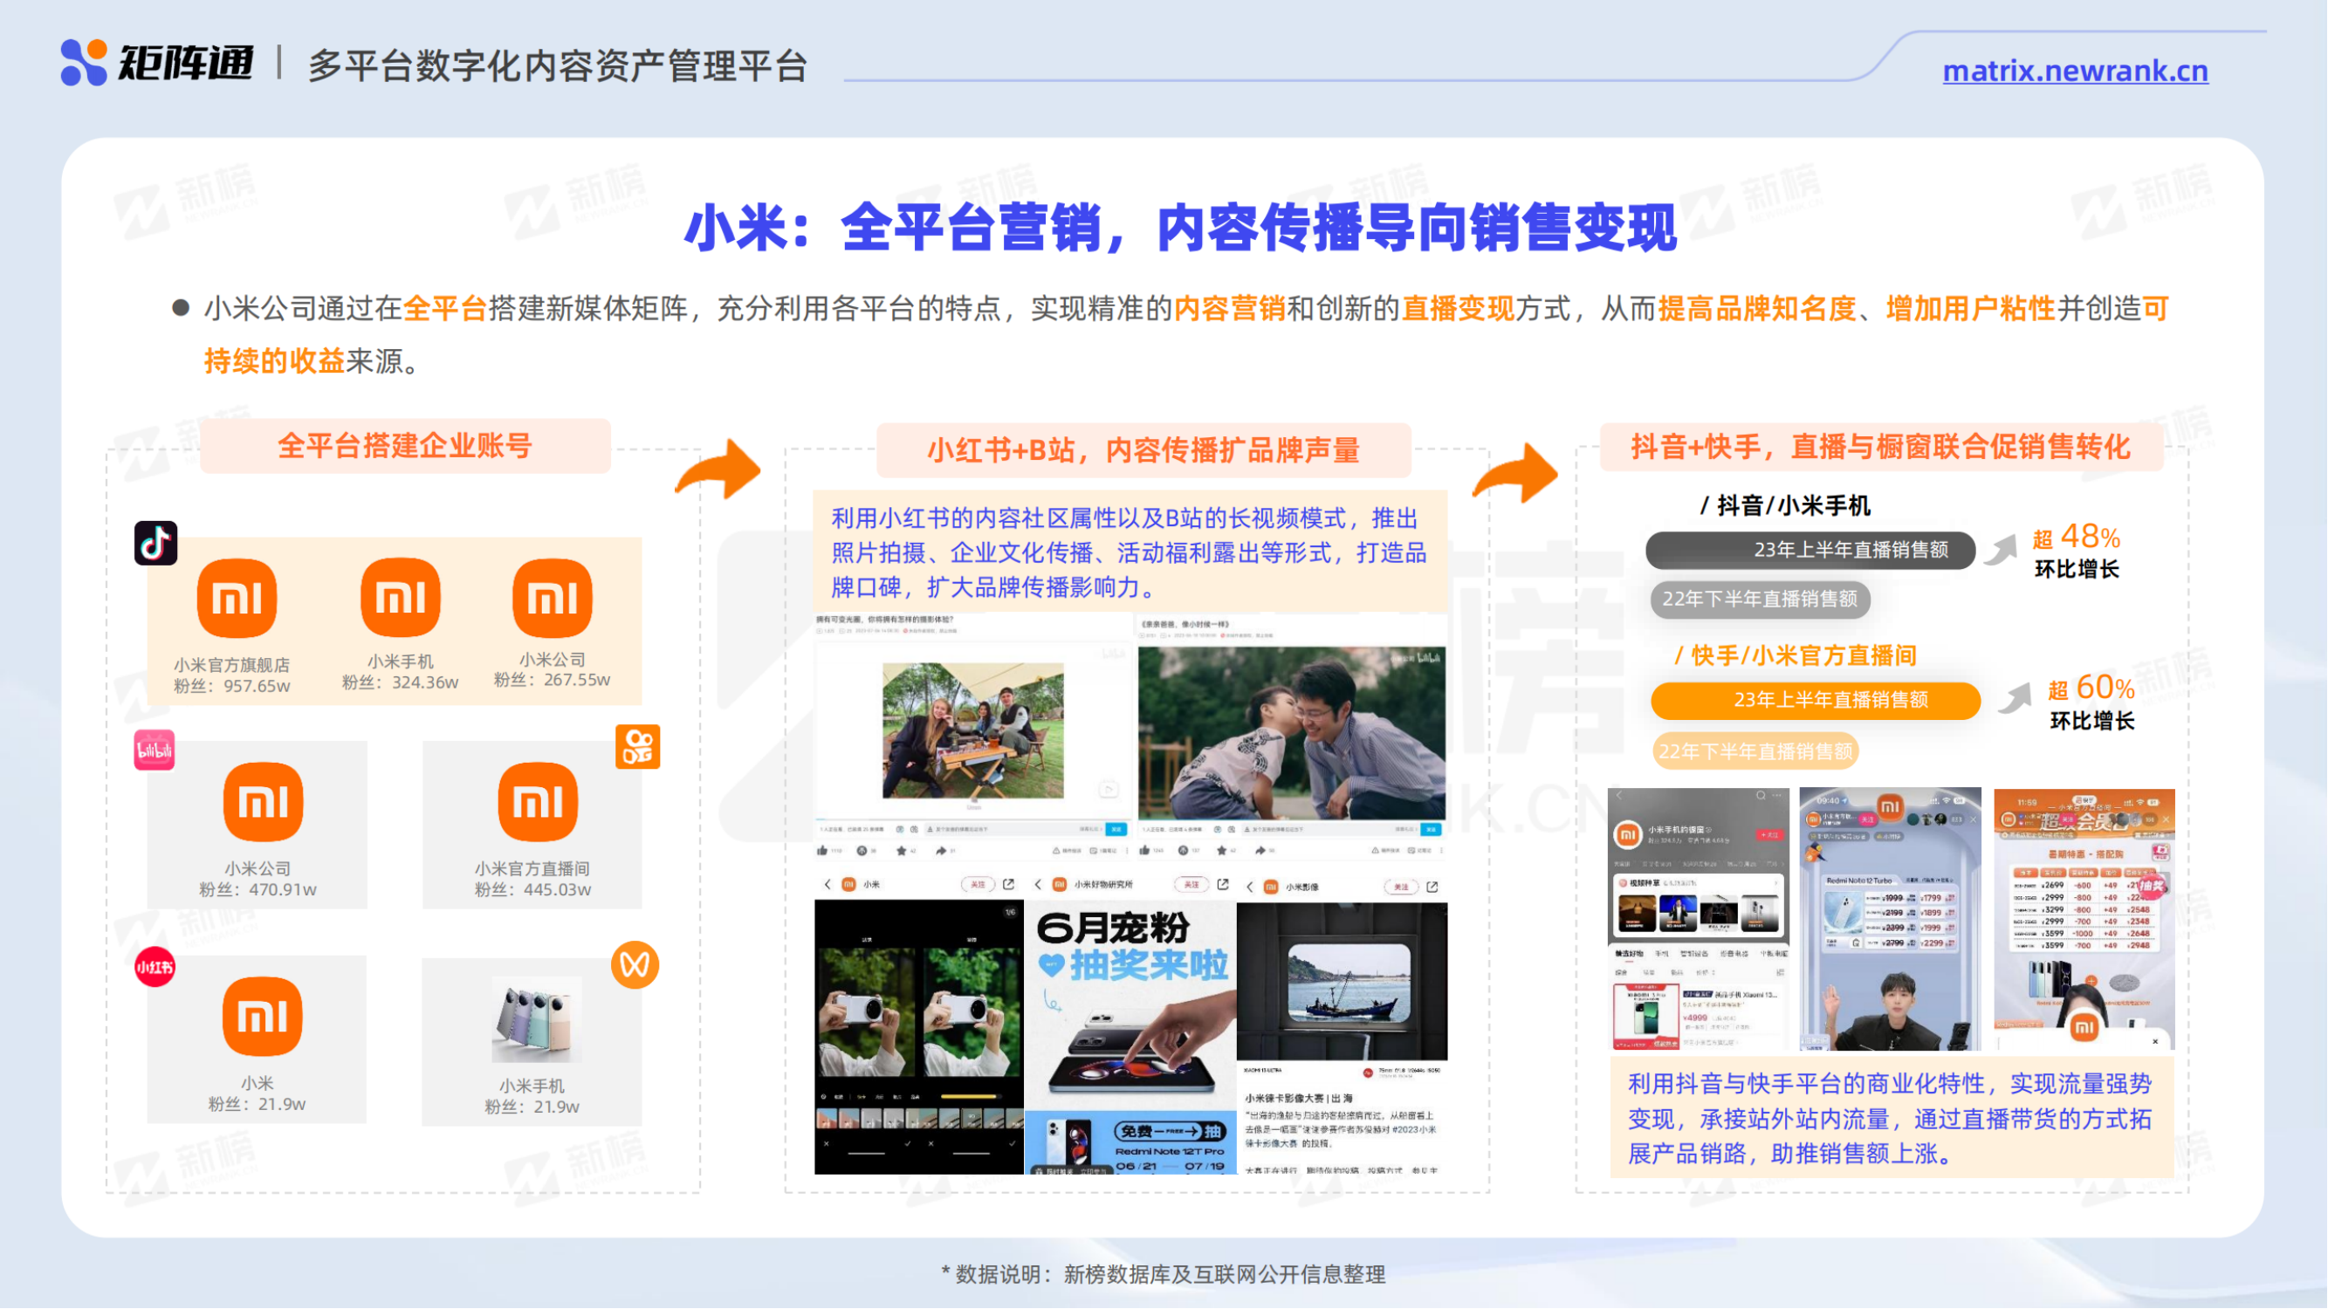The height and width of the screenshot is (1309, 2328).
Task: Click the gray growth arrow beside 48%
Action: click(x=2001, y=549)
